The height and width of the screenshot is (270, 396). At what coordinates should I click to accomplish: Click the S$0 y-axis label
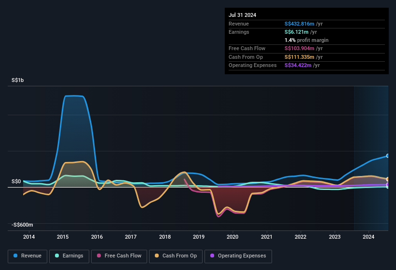[x=16, y=181]
